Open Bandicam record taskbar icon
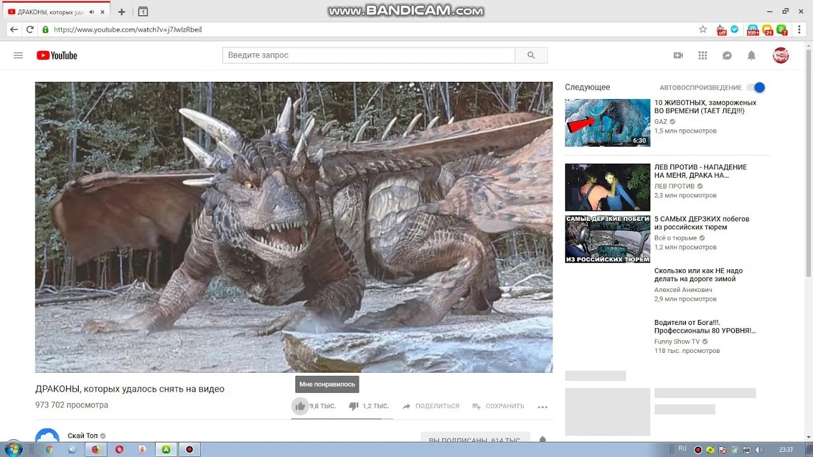 [189, 449]
